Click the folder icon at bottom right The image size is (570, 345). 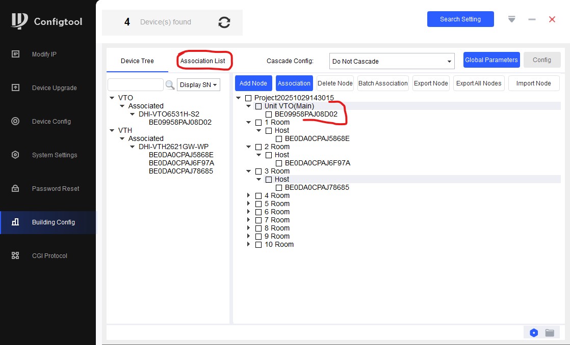pyautogui.click(x=550, y=333)
